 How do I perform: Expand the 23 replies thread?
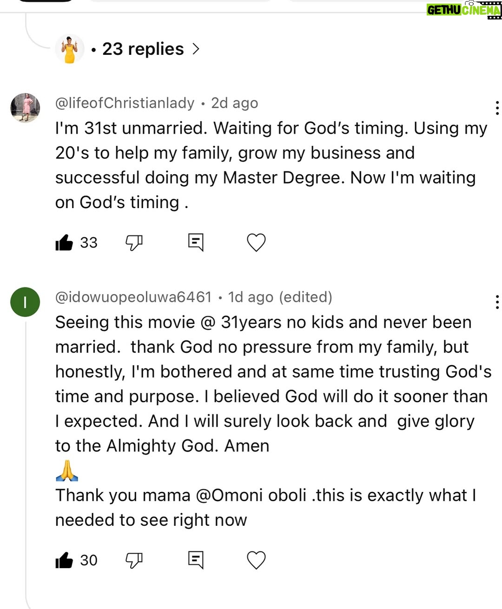[143, 49]
